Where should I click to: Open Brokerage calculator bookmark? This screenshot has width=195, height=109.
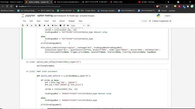(107, 11)
